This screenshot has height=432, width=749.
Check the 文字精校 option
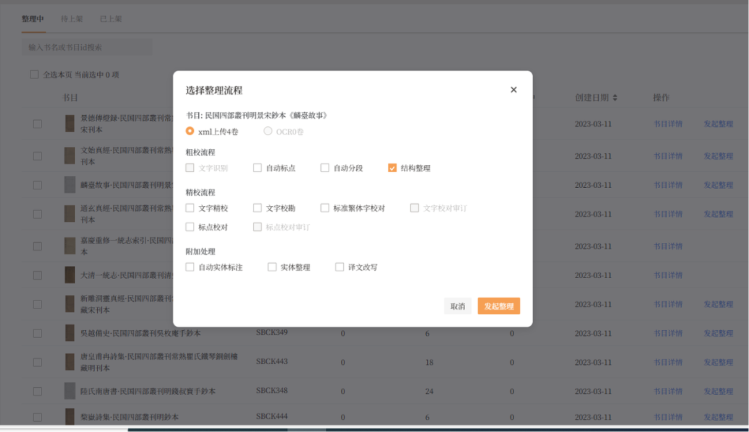pyautogui.click(x=190, y=208)
